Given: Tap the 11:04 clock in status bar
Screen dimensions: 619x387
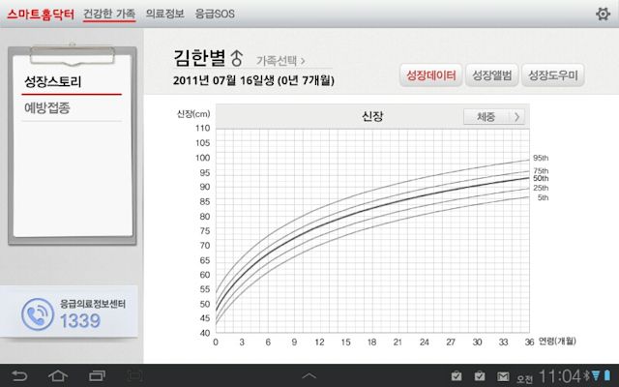Looking at the screenshot, I should (560, 375).
